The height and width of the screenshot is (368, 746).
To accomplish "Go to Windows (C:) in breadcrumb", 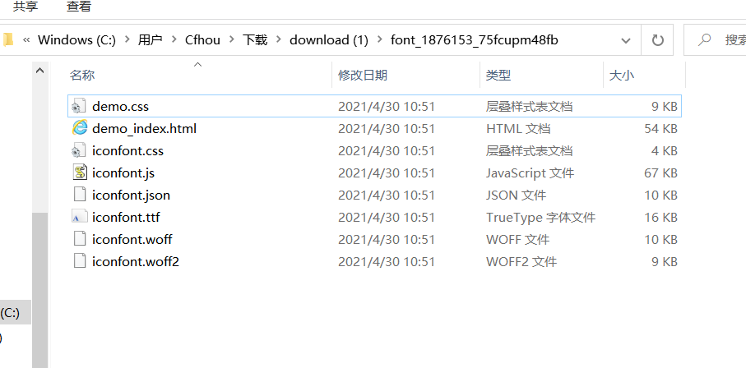I will (x=77, y=40).
